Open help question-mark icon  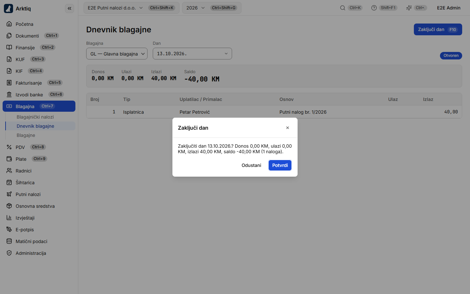tap(374, 8)
